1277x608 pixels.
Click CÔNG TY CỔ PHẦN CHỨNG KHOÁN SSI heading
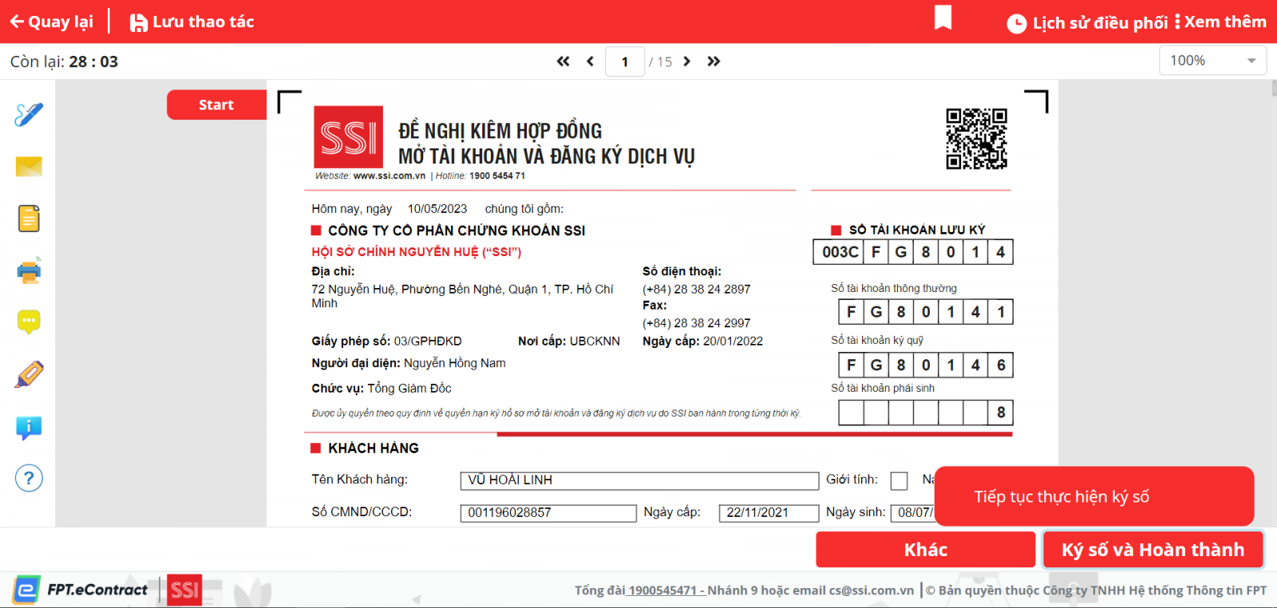[457, 231]
